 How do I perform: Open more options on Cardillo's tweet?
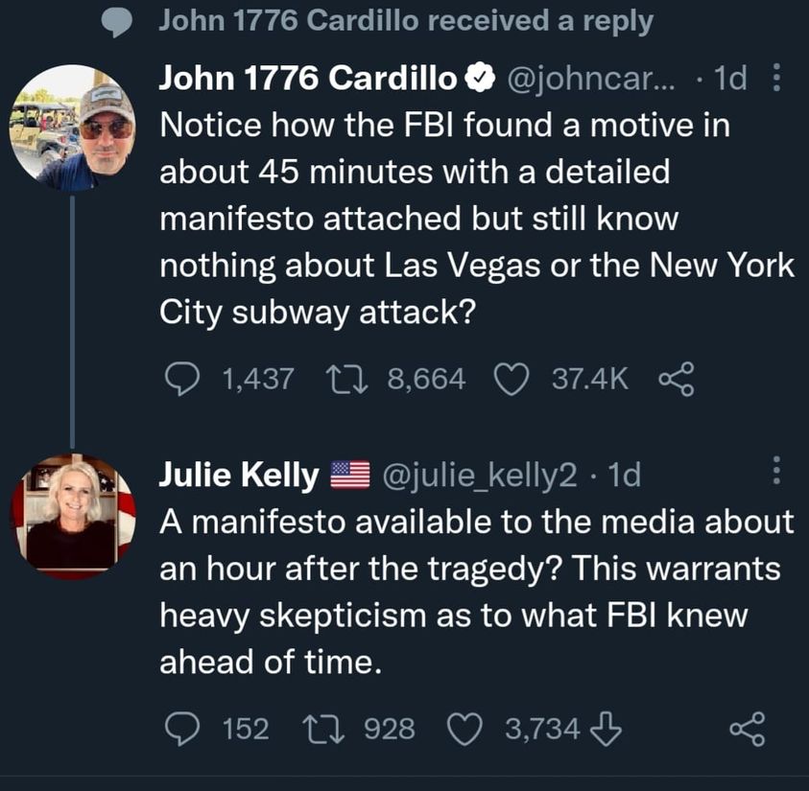pyautogui.click(x=777, y=79)
